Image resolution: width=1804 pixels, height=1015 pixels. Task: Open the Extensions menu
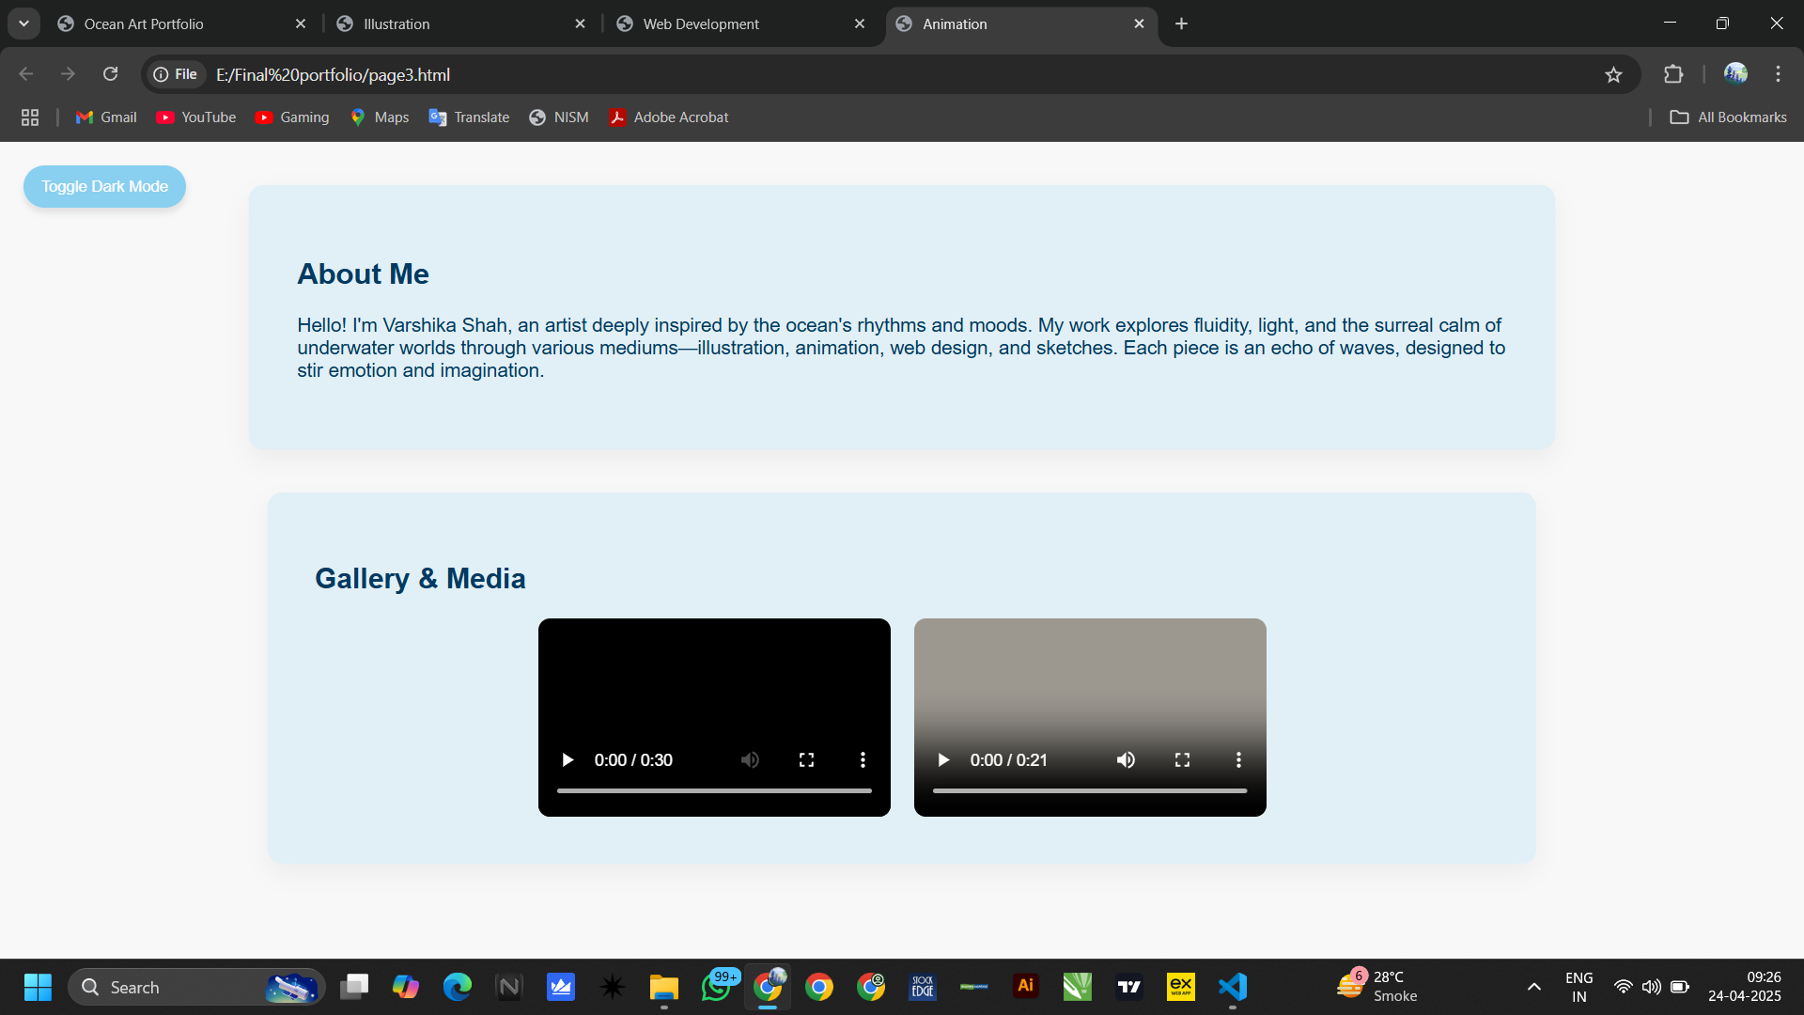1673,74
